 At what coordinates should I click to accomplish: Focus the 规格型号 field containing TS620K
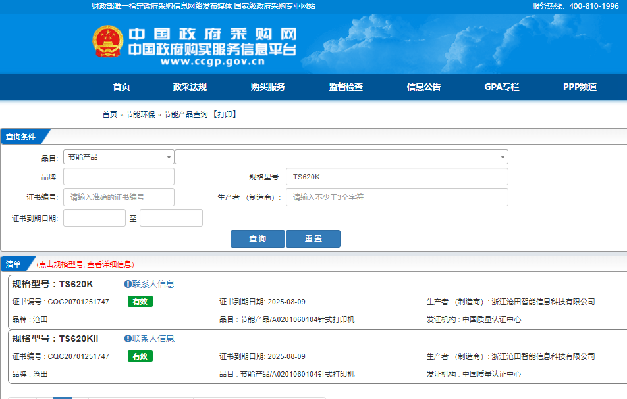397,177
